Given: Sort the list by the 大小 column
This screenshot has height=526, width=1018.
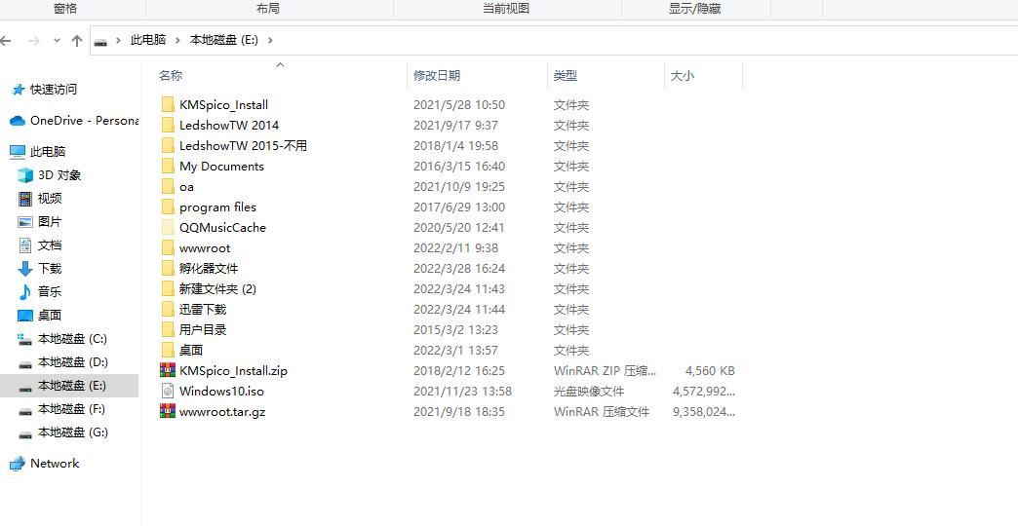Looking at the screenshot, I should (683, 75).
